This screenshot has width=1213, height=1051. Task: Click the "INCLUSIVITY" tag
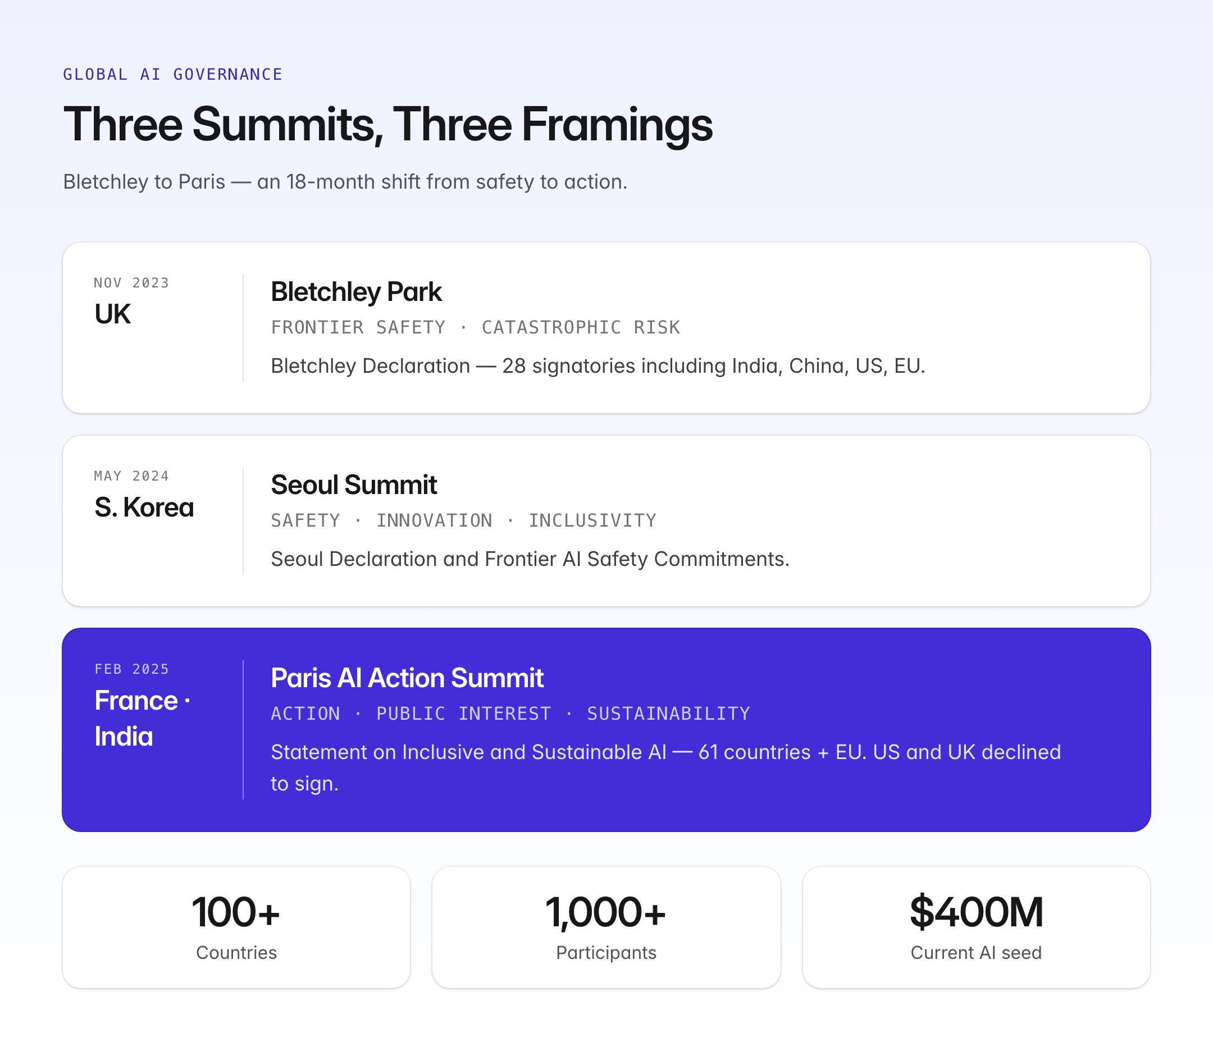click(592, 520)
